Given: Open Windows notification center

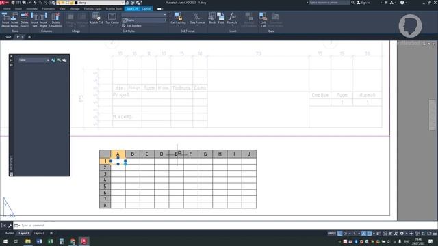Looking at the screenshot, I should [x=430, y=241].
